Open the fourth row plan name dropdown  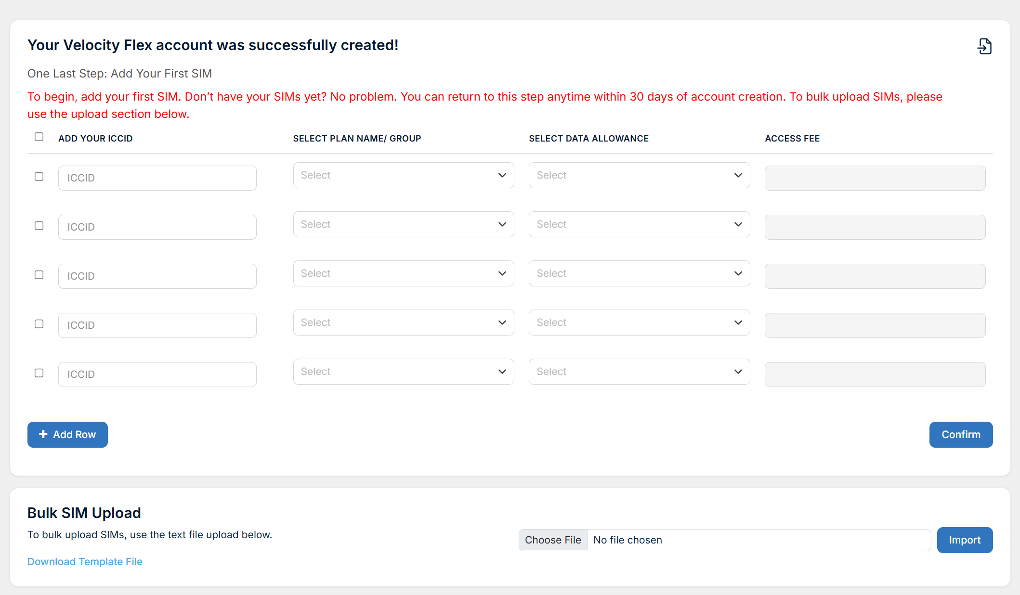coord(404,323)
